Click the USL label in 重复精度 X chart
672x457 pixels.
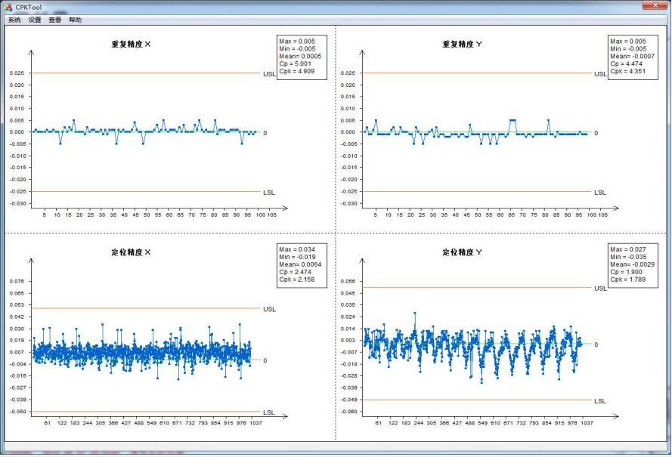tap(269, 74)
